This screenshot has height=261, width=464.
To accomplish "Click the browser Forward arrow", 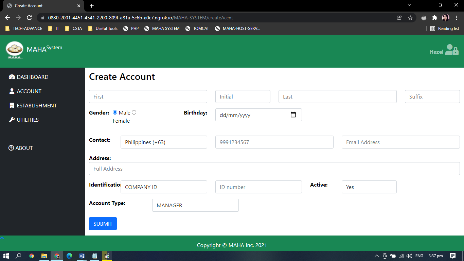I will click(18, 18).
